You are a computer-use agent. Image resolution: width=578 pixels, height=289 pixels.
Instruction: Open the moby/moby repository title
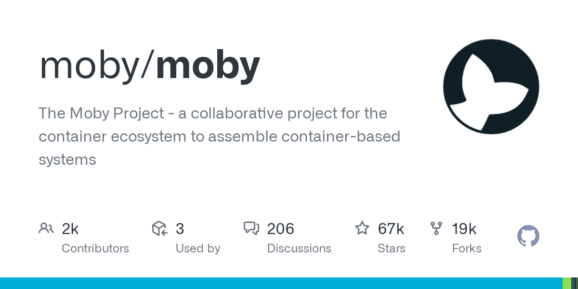pos(150,66)
